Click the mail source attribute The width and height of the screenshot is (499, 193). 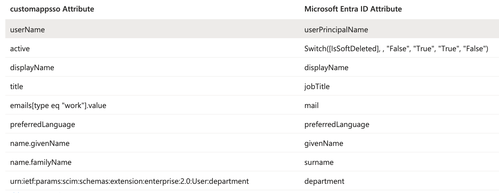coord(311,105)
